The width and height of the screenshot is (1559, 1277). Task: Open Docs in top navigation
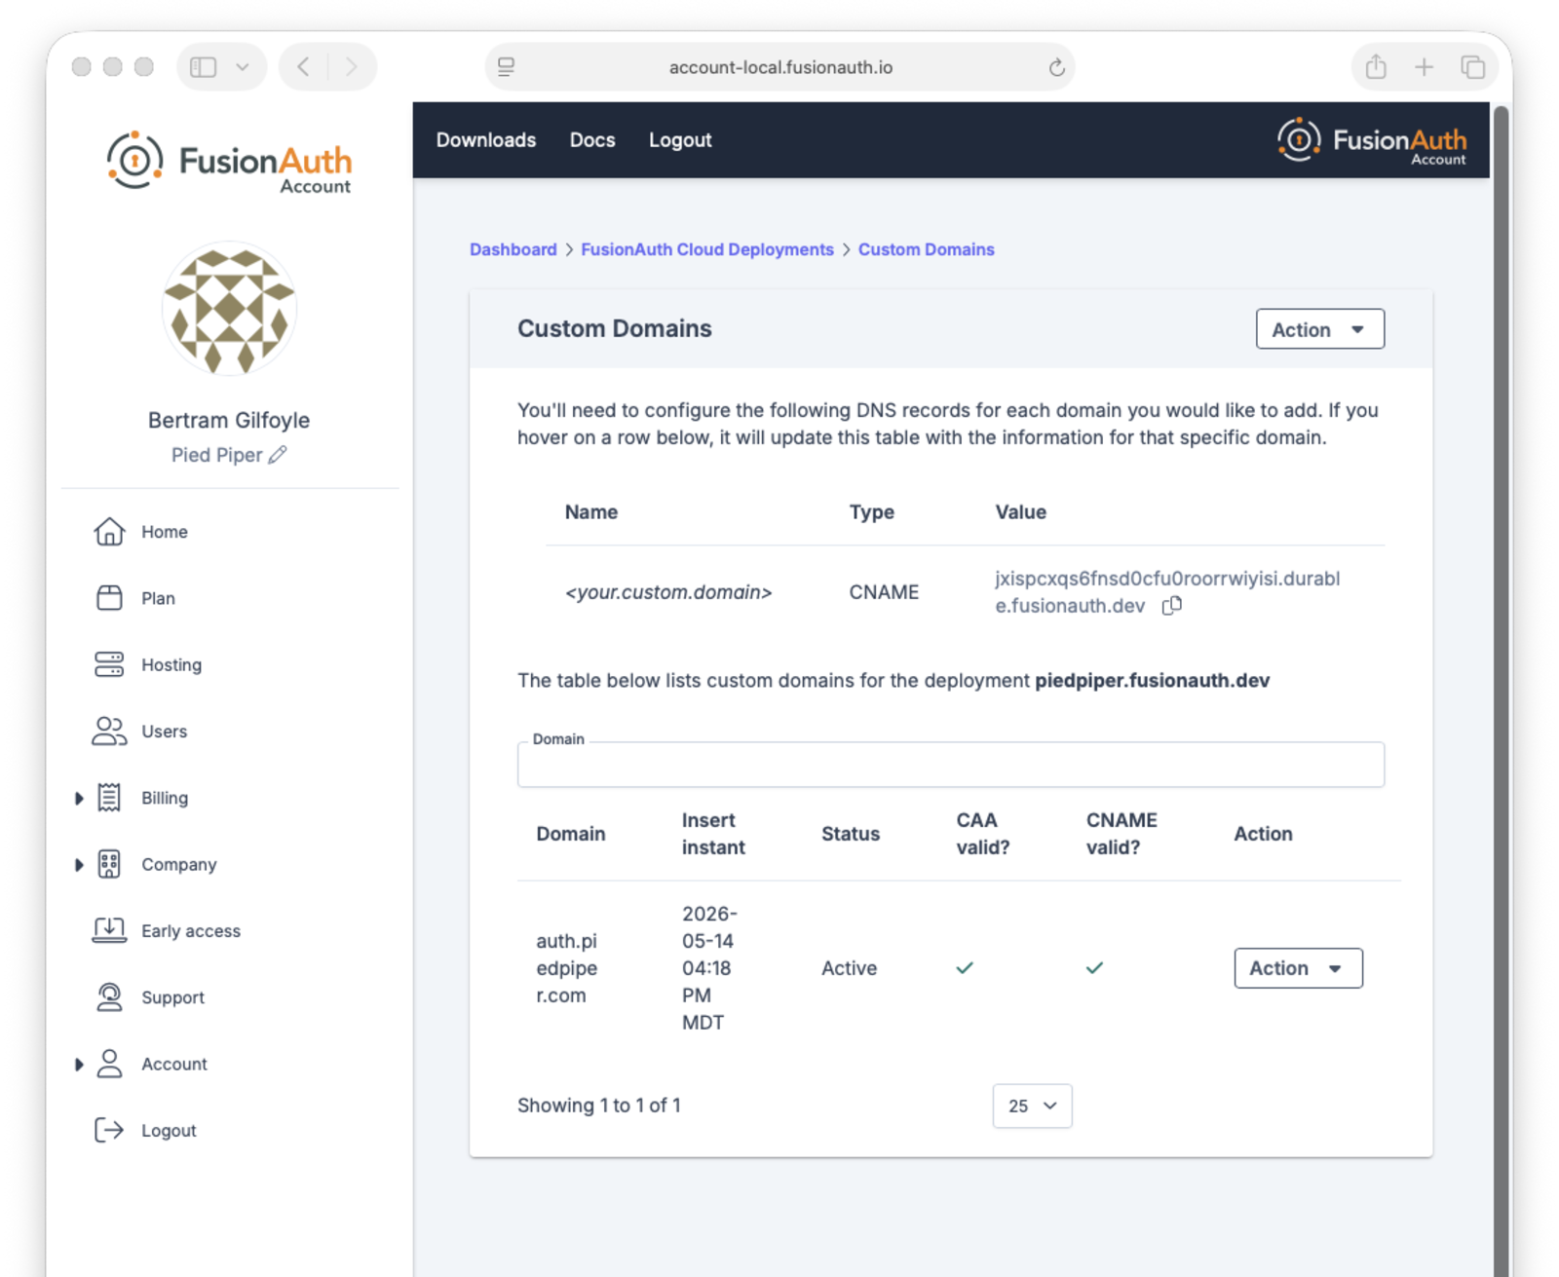coord(592,140)
